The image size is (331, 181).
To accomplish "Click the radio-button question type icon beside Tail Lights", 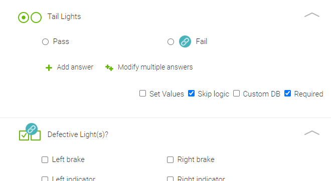I will pos(30,17).
